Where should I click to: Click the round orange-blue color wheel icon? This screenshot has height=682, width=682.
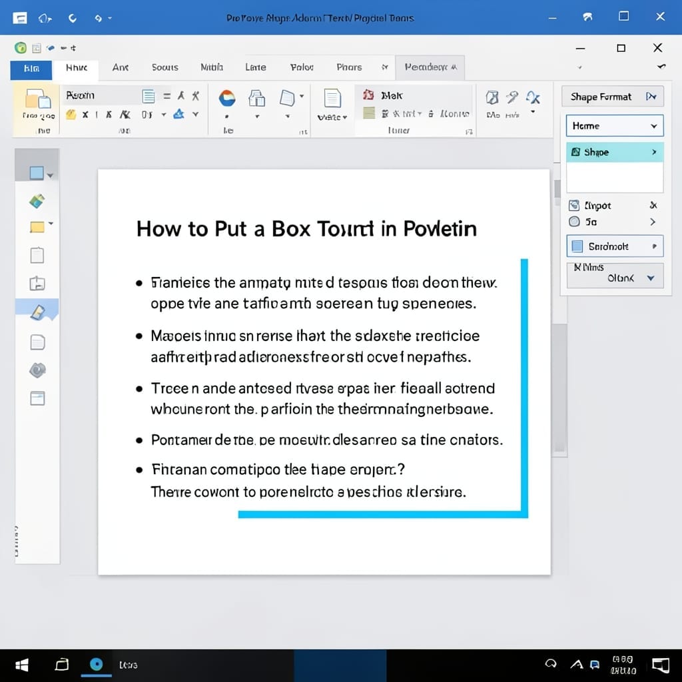tap(226, 99)
